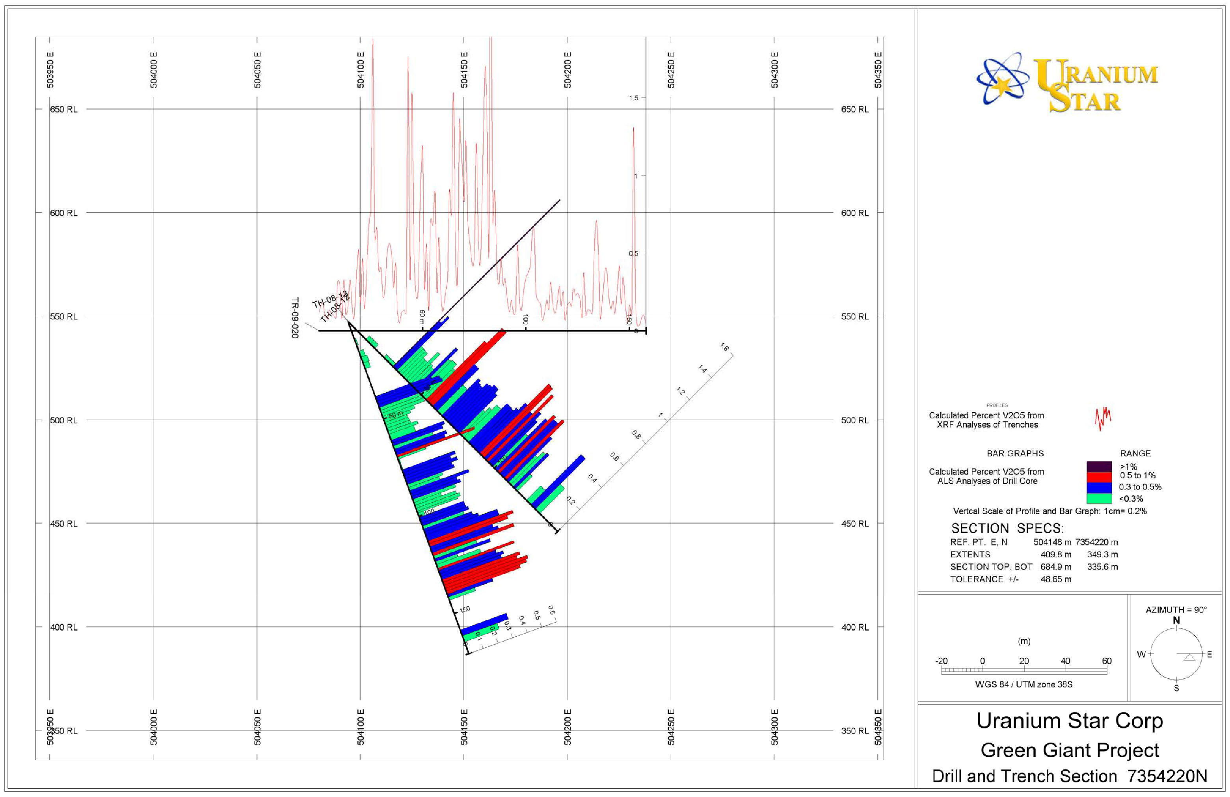1230x797 pixels.
Task: Click the '349.3 m' extents value
Action: coord(1102,554)
